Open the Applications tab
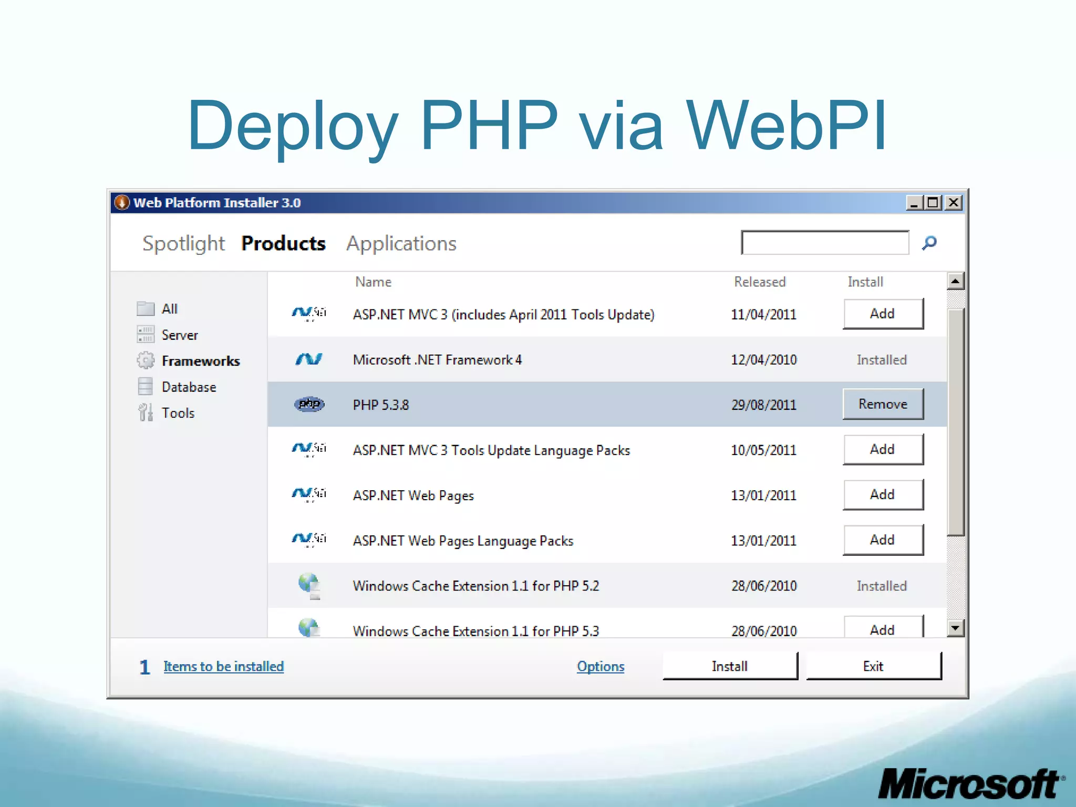 (x=401, y=243)
